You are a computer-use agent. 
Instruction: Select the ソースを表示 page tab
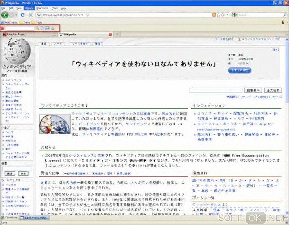80,44
